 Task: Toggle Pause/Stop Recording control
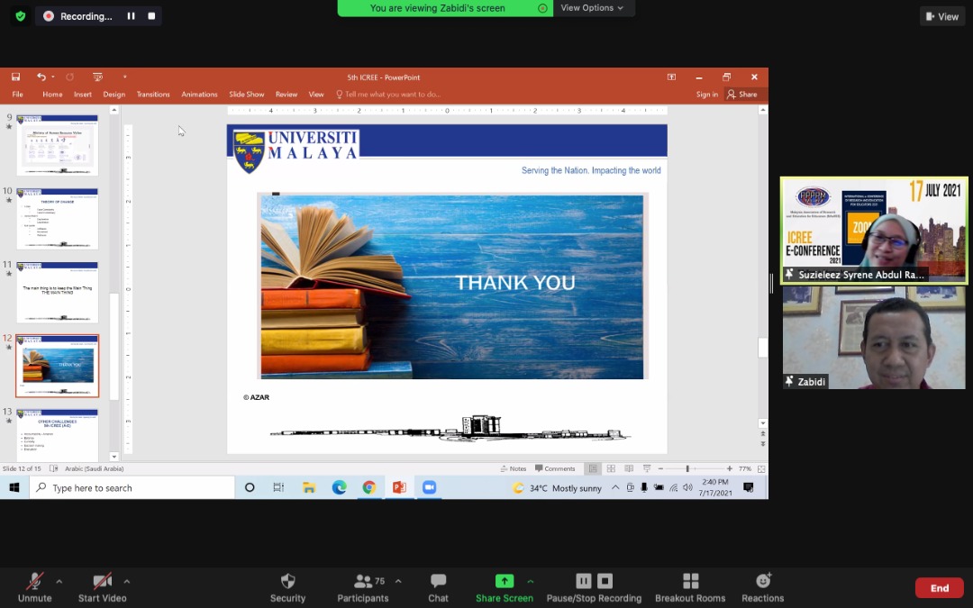[x=594, y=586]
